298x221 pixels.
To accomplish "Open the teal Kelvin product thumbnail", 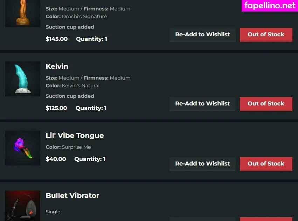I will pos(23,79).
